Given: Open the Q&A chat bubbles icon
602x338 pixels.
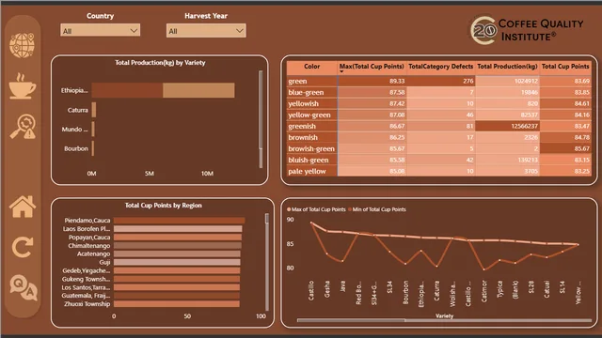Looking at the screenshot, I should point(24,287).
